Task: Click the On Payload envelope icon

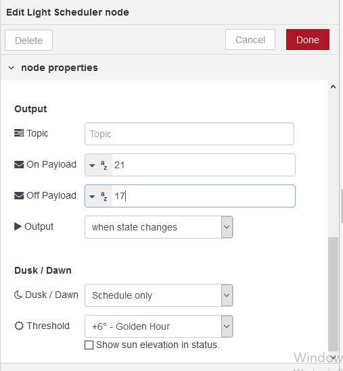Action: [x=19, y=164]
